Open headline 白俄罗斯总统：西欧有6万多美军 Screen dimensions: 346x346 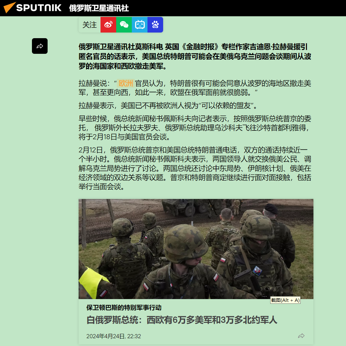(182, 320)
